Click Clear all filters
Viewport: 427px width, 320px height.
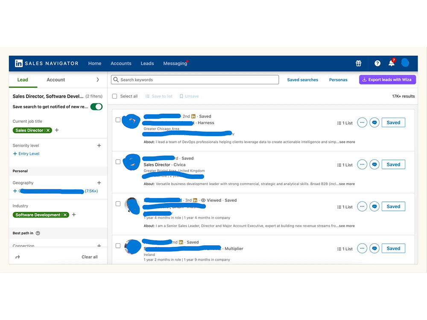click(90, 257)
